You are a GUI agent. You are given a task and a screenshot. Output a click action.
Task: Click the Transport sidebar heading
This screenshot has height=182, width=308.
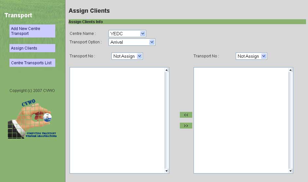[x=18, y=15]
